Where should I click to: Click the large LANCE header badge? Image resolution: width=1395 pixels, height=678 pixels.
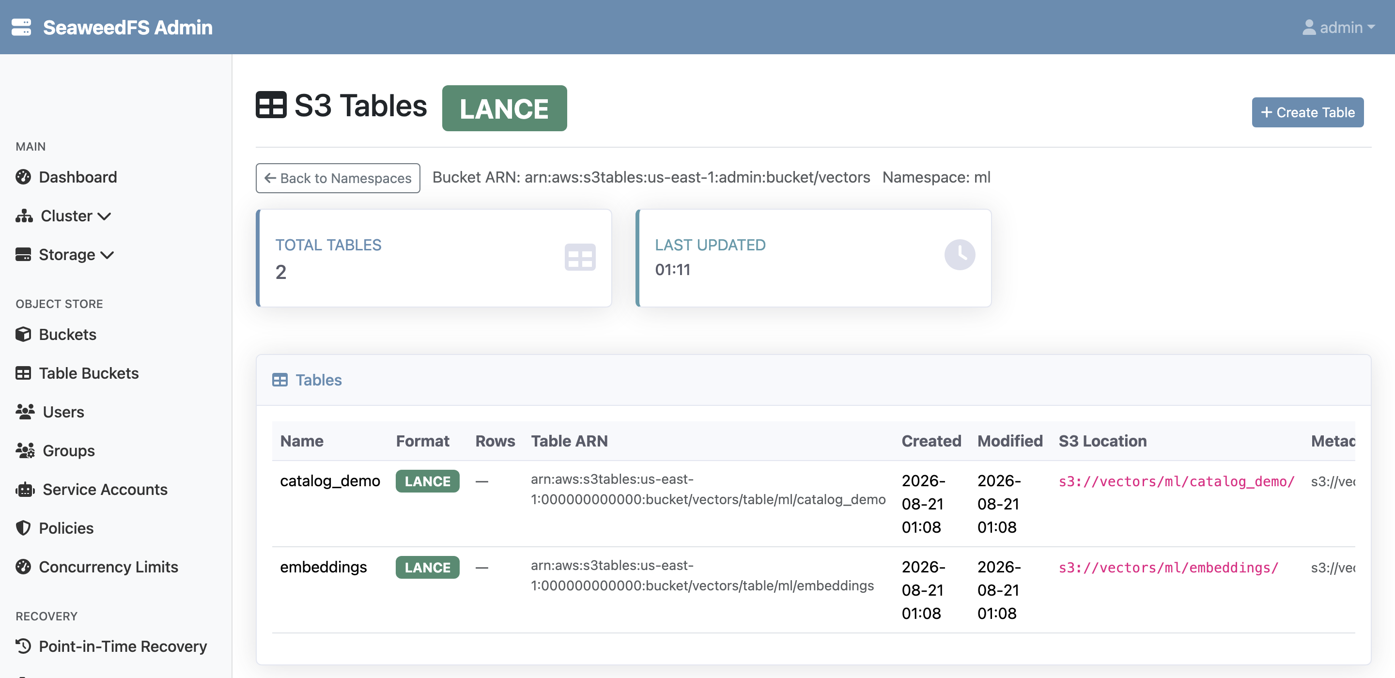click(504, 108)
